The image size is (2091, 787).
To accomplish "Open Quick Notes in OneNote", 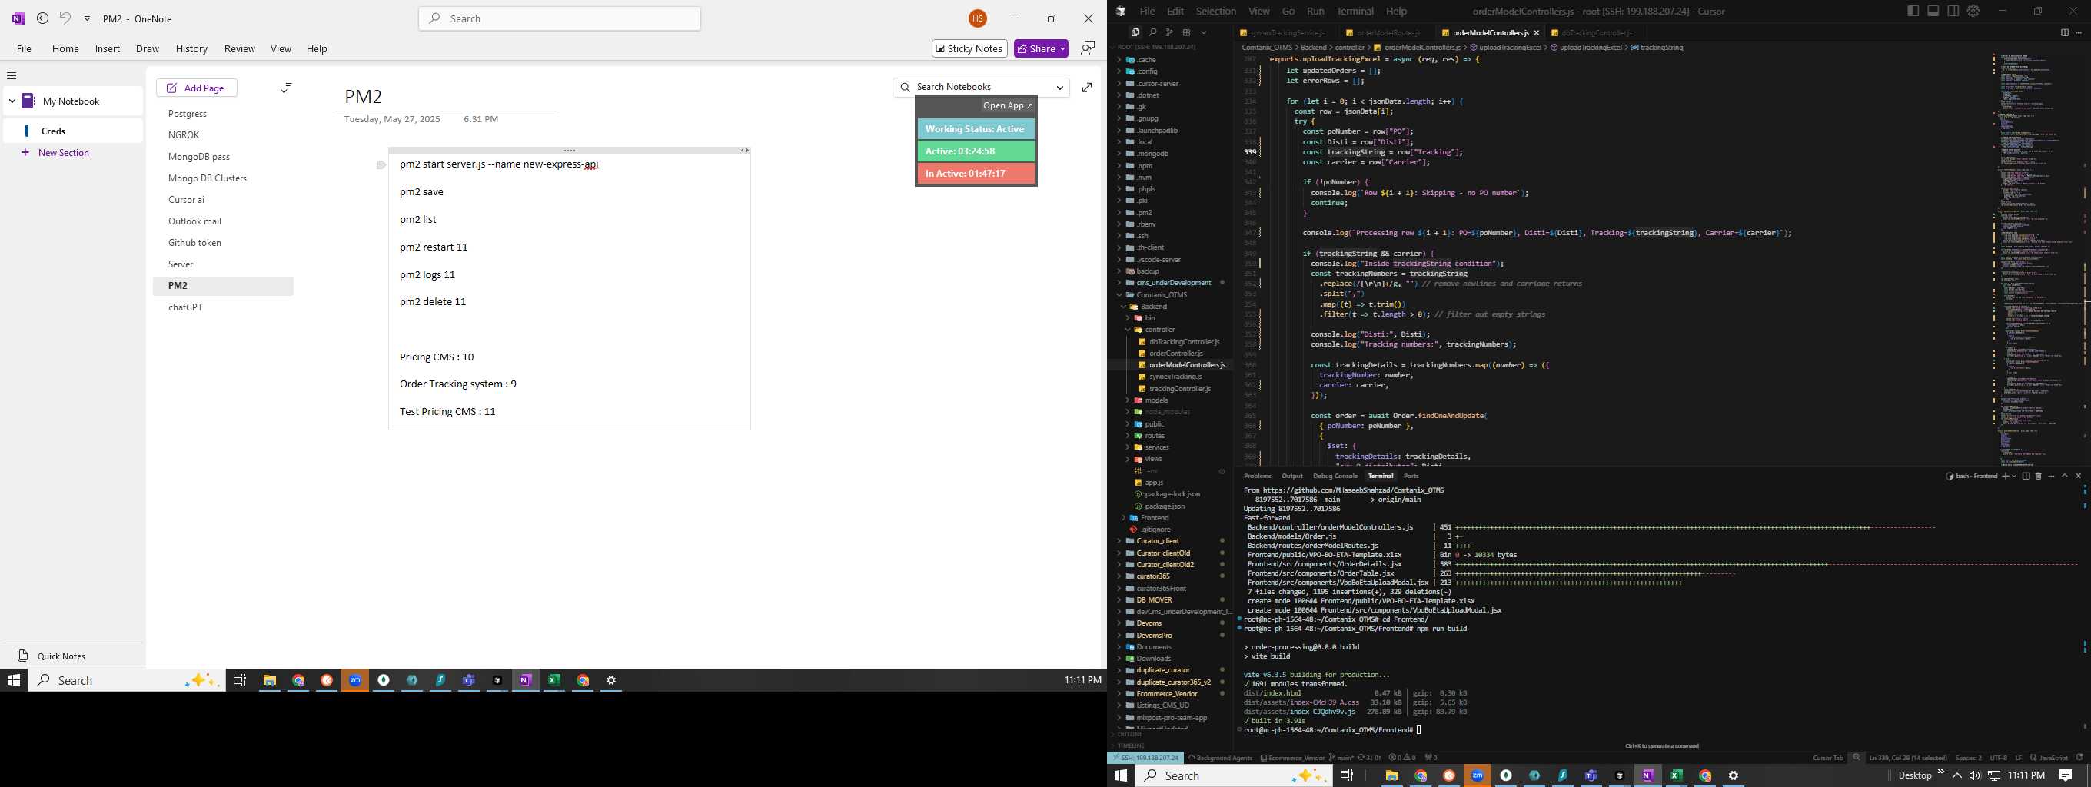I will (52, 656).
